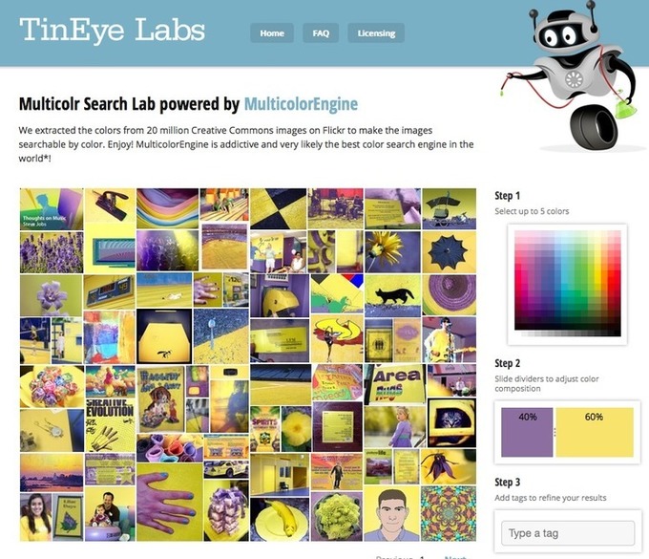The height and width of the screenshot is (559, 649).
Task: Pick a color from the color palette grid
Action: pyautogui.click(x=568, y=284)
